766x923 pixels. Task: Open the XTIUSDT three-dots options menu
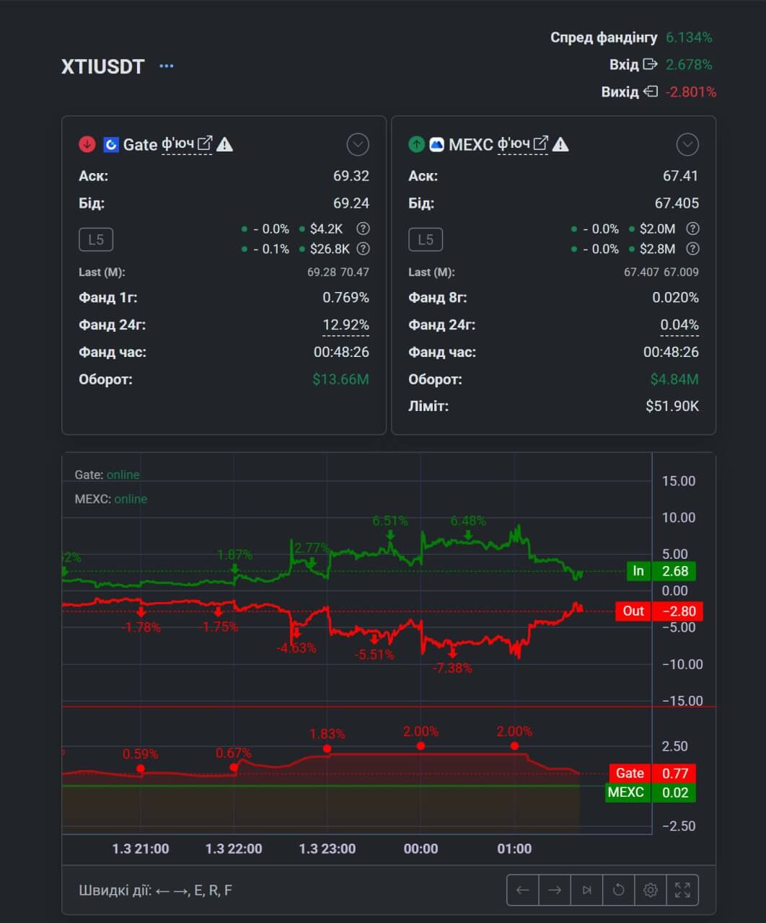coord(167,66)
